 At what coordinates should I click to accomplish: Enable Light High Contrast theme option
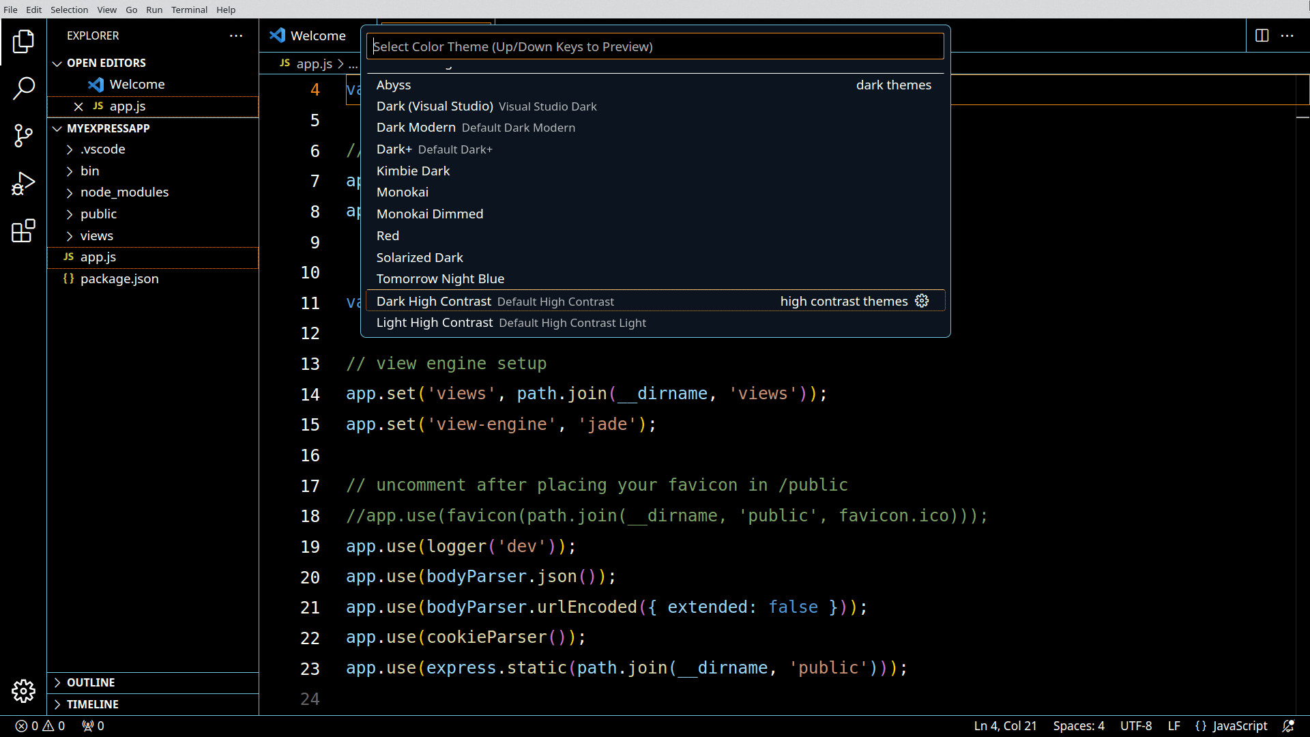click(512, 322)
